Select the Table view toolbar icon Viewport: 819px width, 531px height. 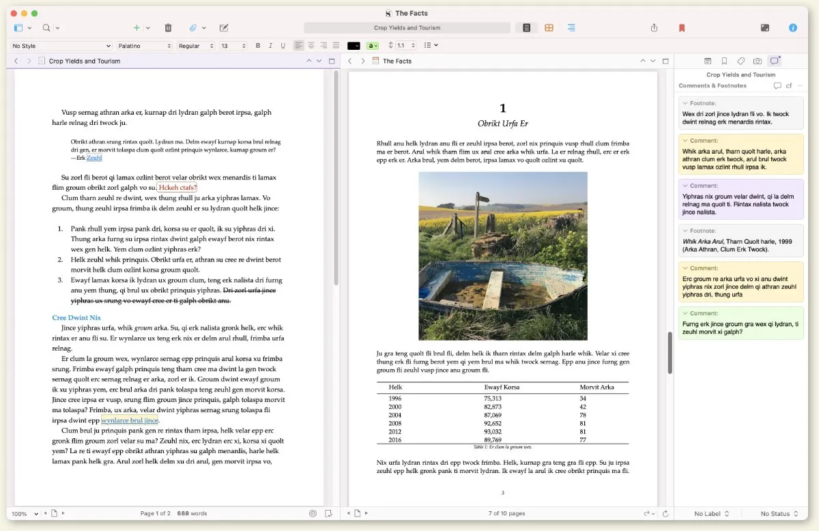pos(549,28)
